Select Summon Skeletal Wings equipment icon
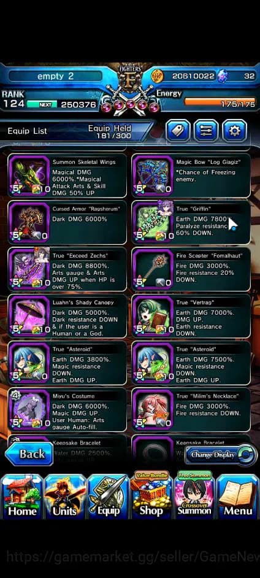260x578 pixels. 29,176
